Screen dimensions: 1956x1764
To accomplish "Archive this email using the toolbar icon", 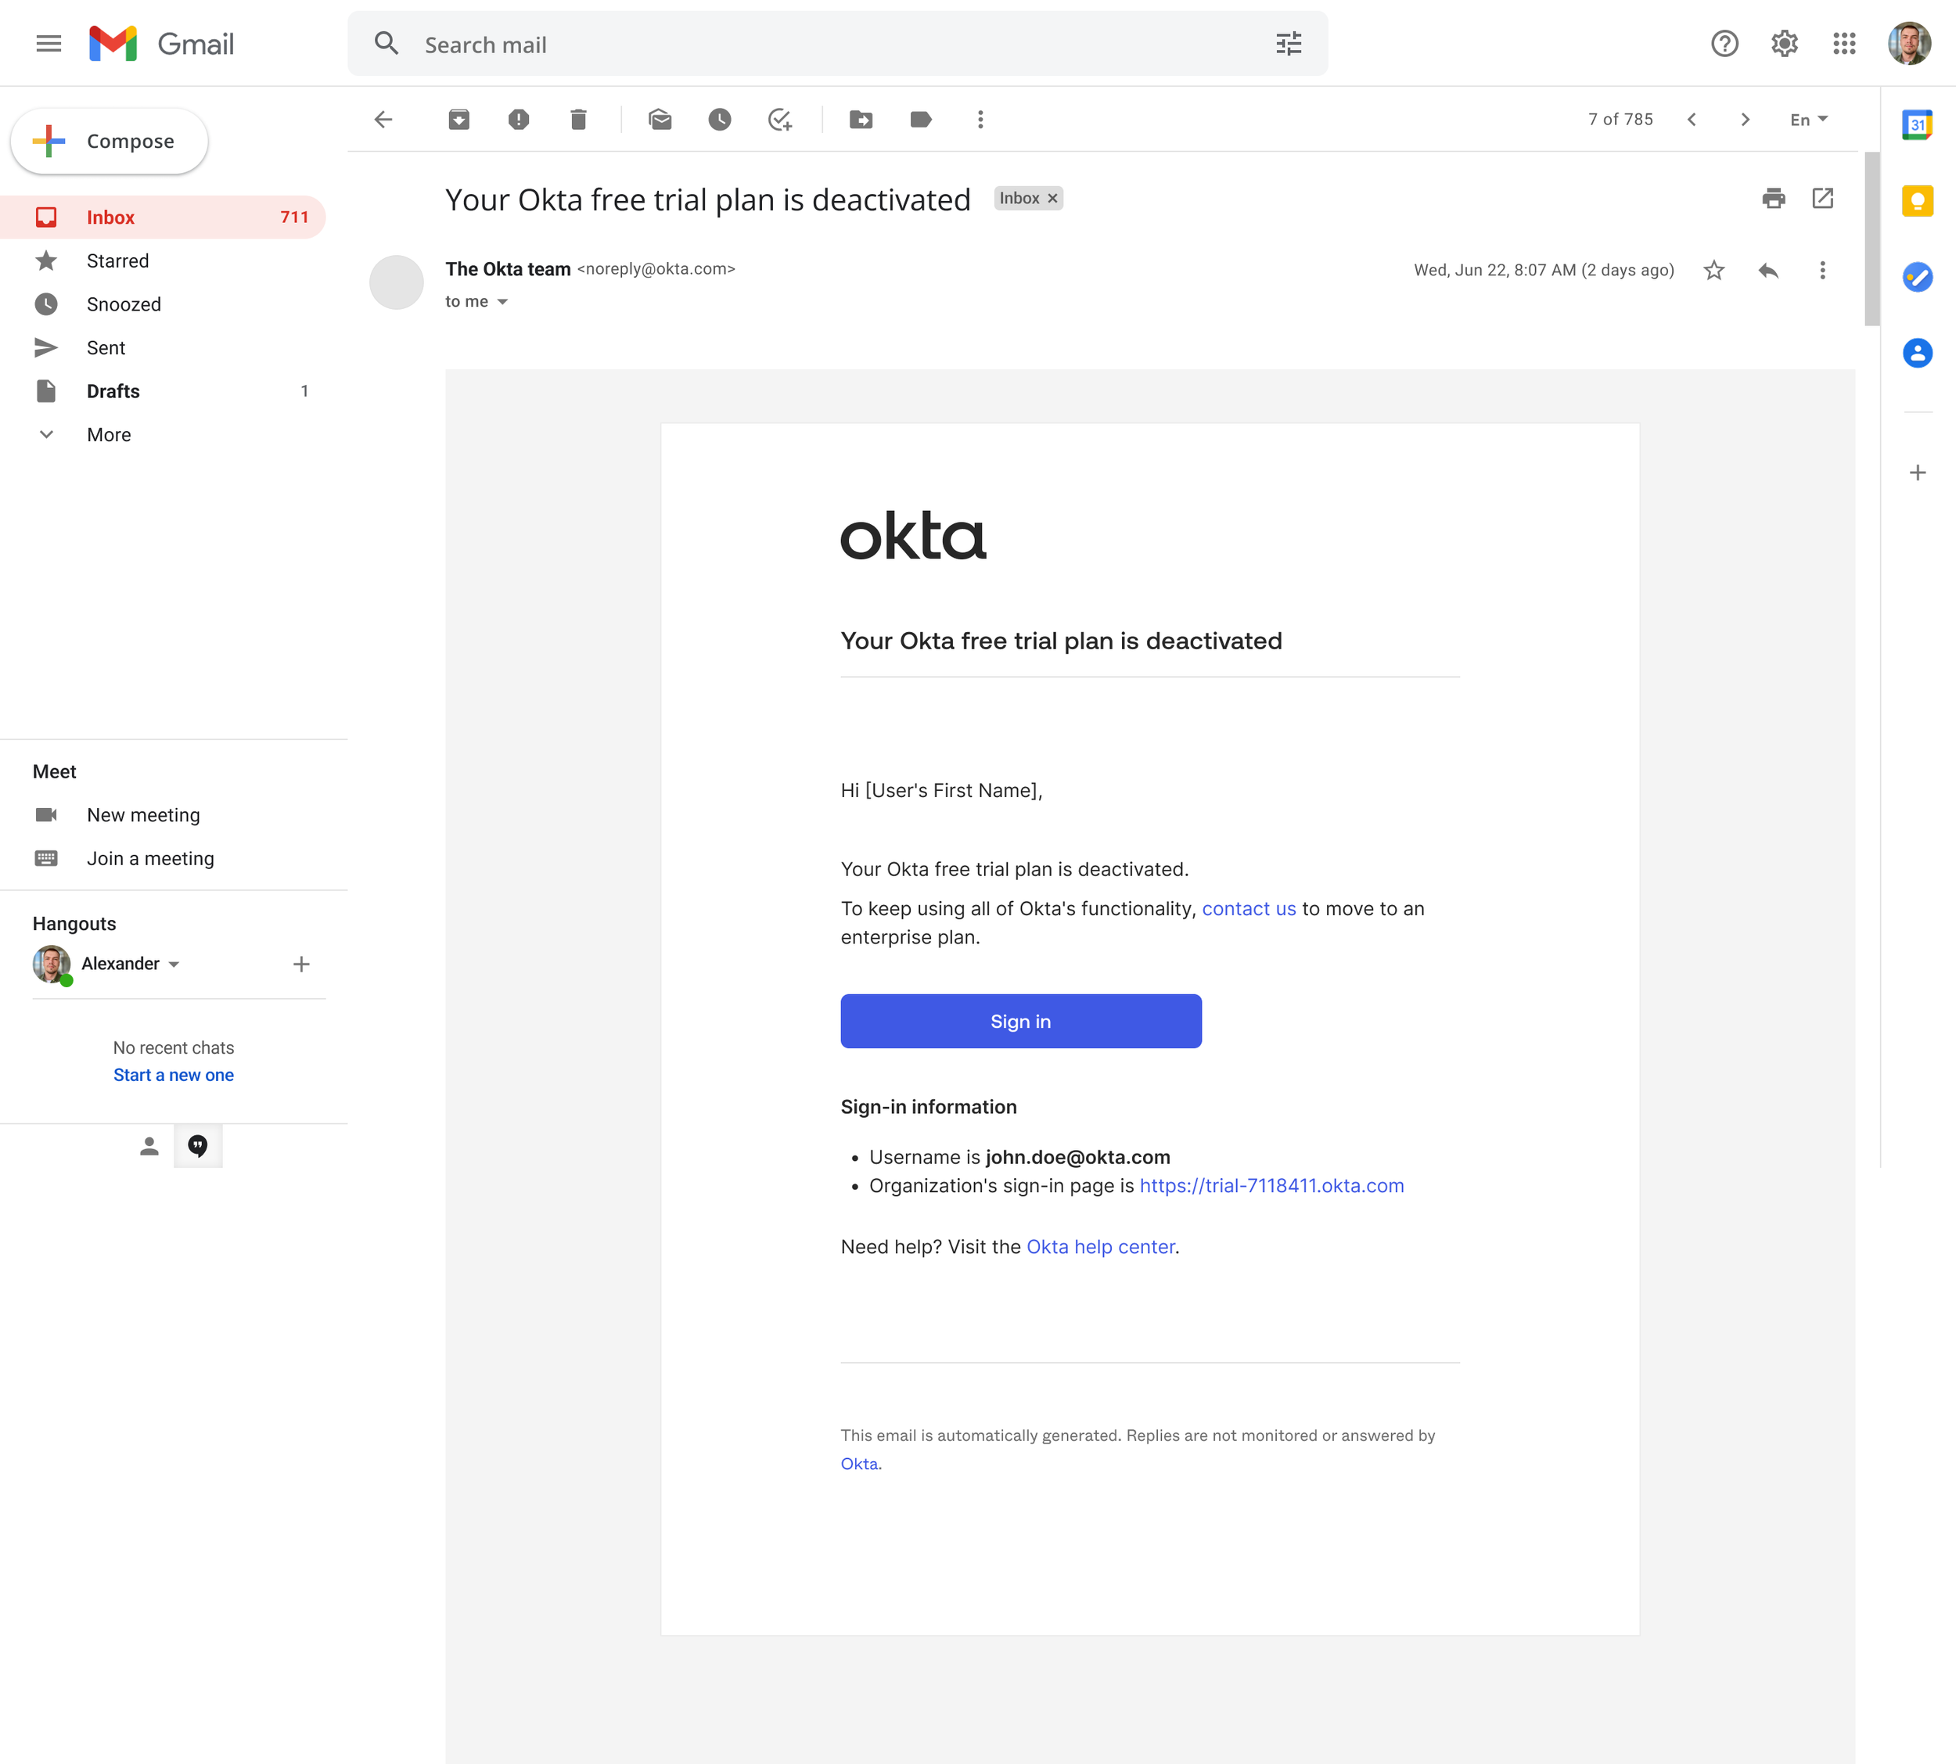I will coord(458,119).
